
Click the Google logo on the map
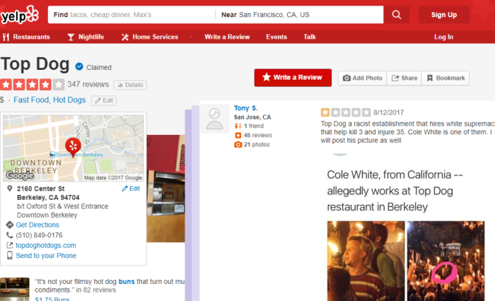point(20,175)
